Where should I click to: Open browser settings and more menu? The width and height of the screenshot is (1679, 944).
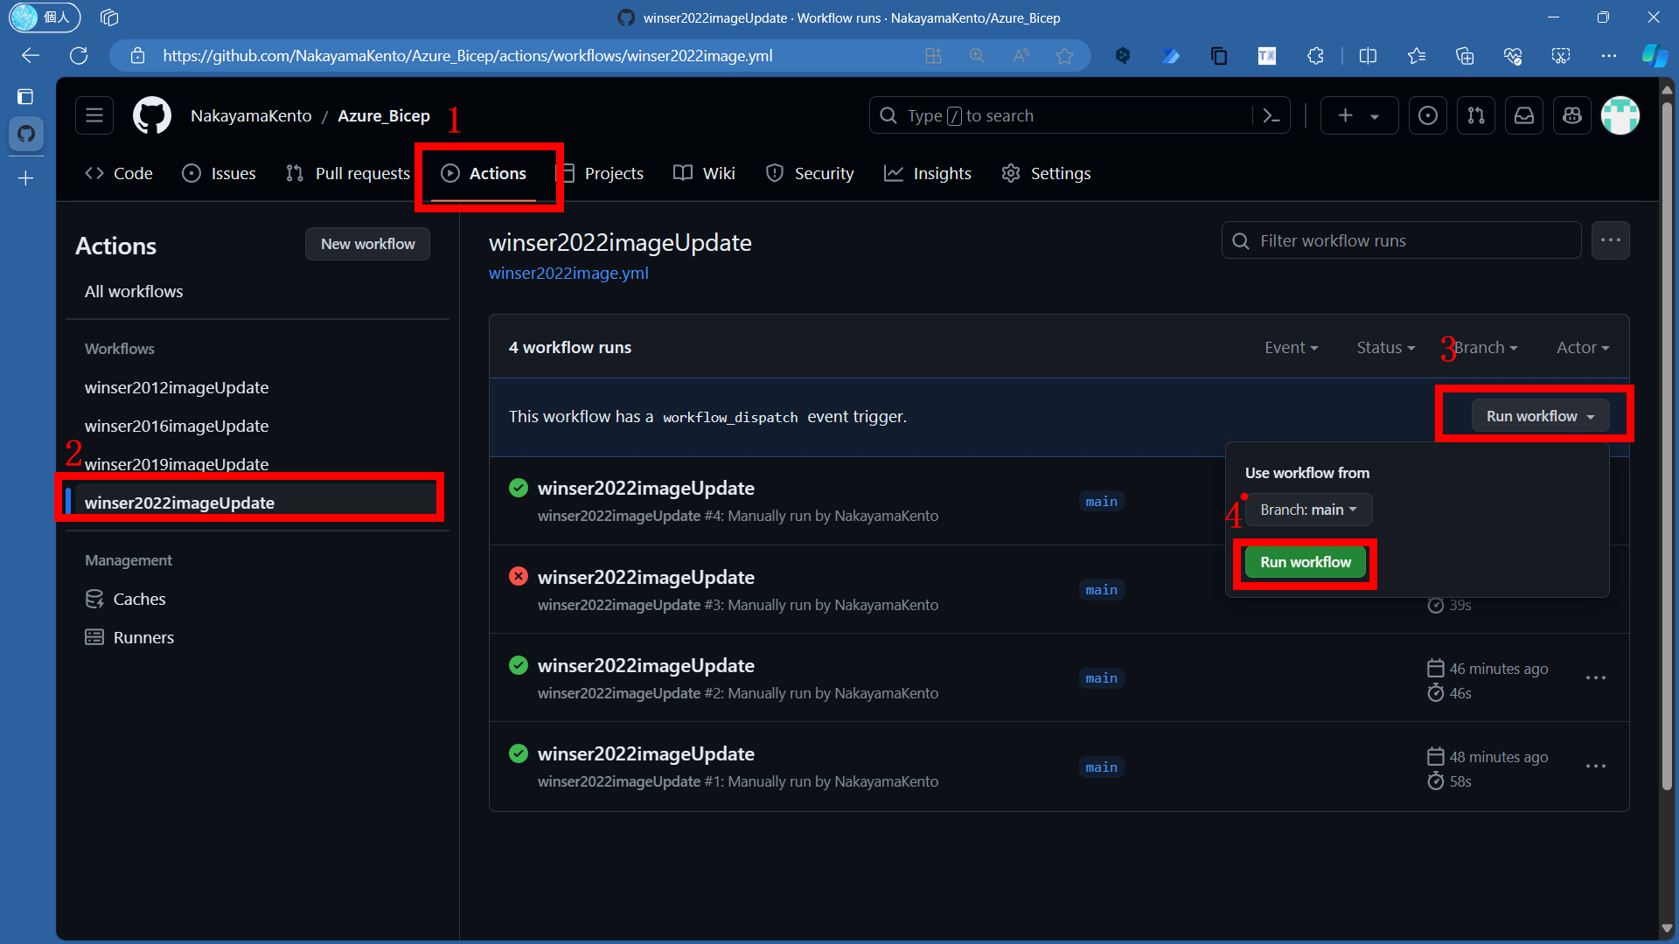[x=1609, y=56]
